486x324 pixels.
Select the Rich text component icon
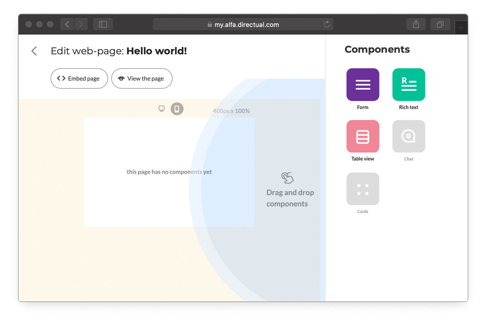[408, 85]
